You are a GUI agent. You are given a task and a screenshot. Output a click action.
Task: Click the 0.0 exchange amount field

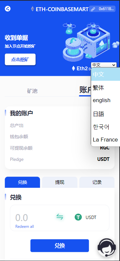pyautogui.click(x=22, y=217)
